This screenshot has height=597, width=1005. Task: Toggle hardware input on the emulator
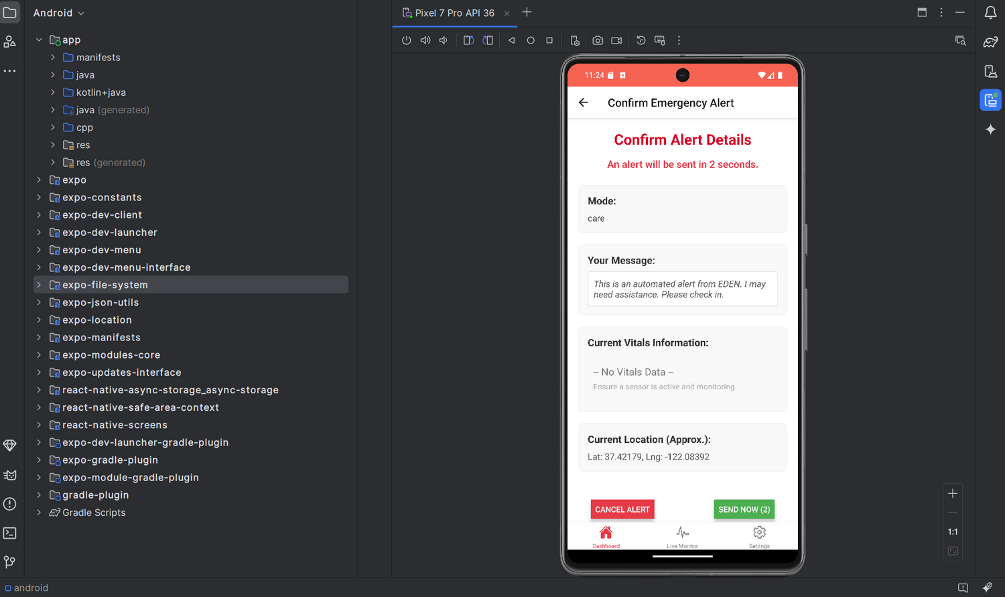click(659, 40)
